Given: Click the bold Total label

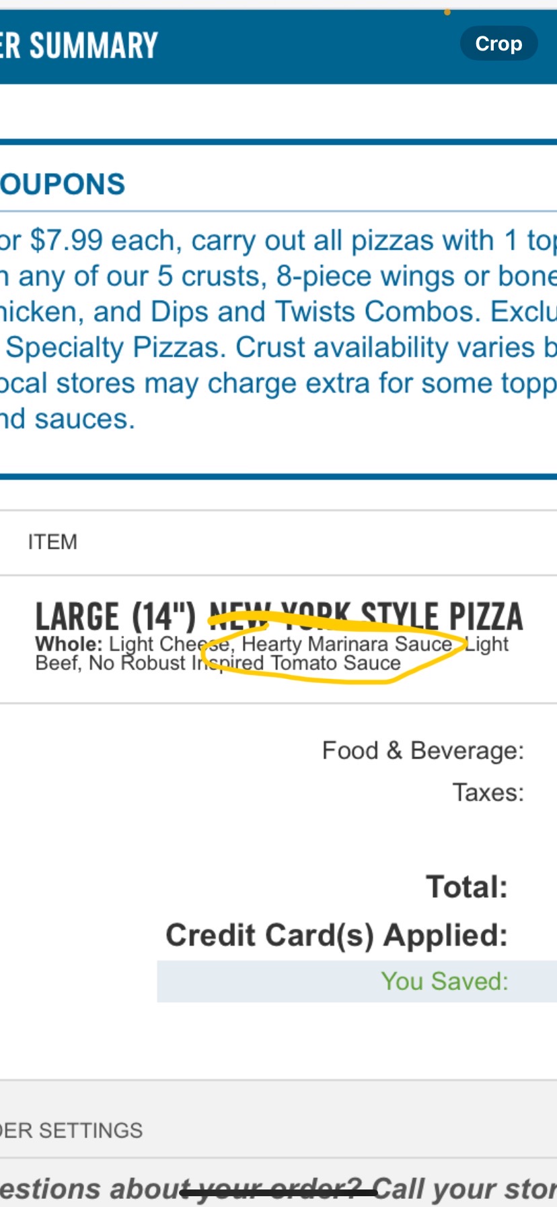Looking at the screenshot, I should 467,887.
